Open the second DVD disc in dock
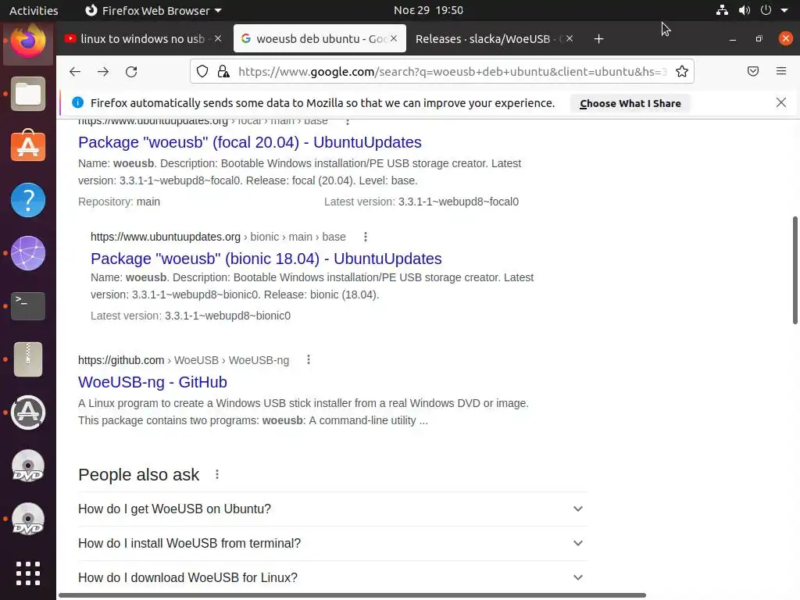Viewport: 800px width, 600px height. point(28,519)
